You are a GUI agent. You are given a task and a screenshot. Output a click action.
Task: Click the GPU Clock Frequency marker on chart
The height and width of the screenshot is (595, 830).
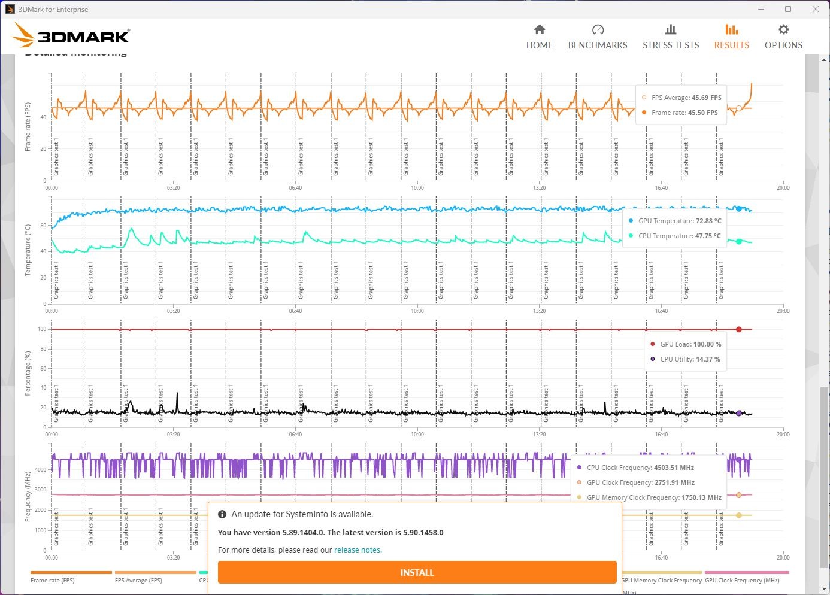point(738,495)
